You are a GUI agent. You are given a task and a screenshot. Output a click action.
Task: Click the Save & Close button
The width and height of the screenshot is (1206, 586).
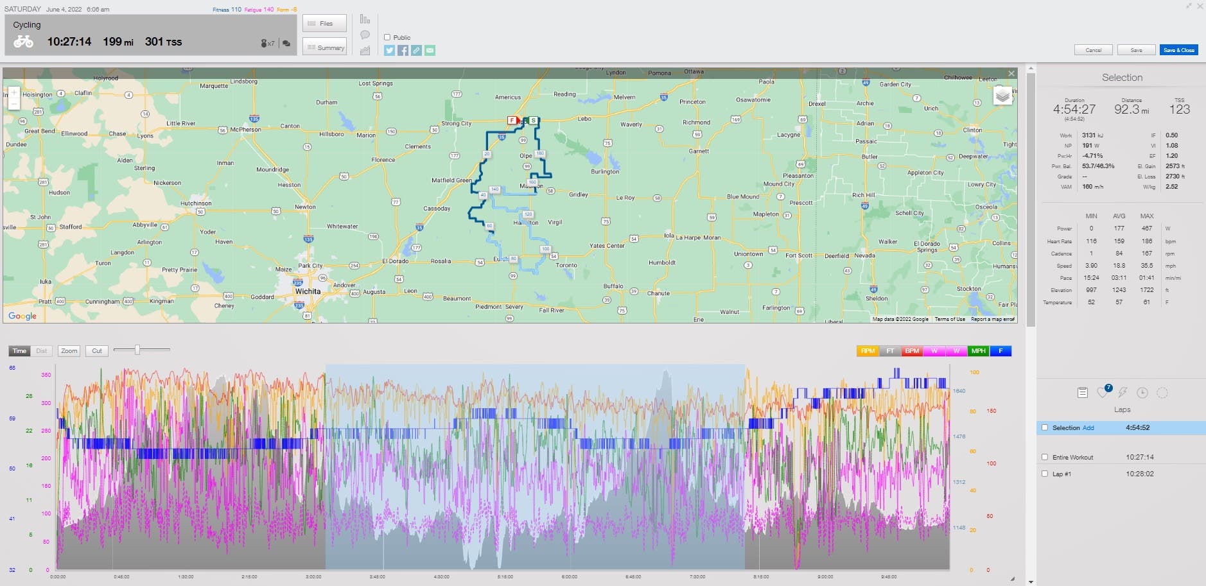point(1178,50)
